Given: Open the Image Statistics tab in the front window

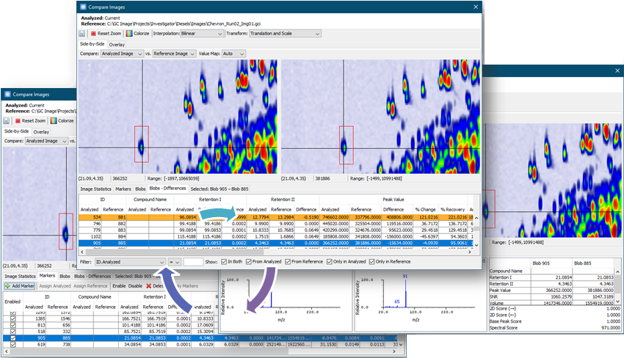Looking at the screenshot, I should coord(95,189).
